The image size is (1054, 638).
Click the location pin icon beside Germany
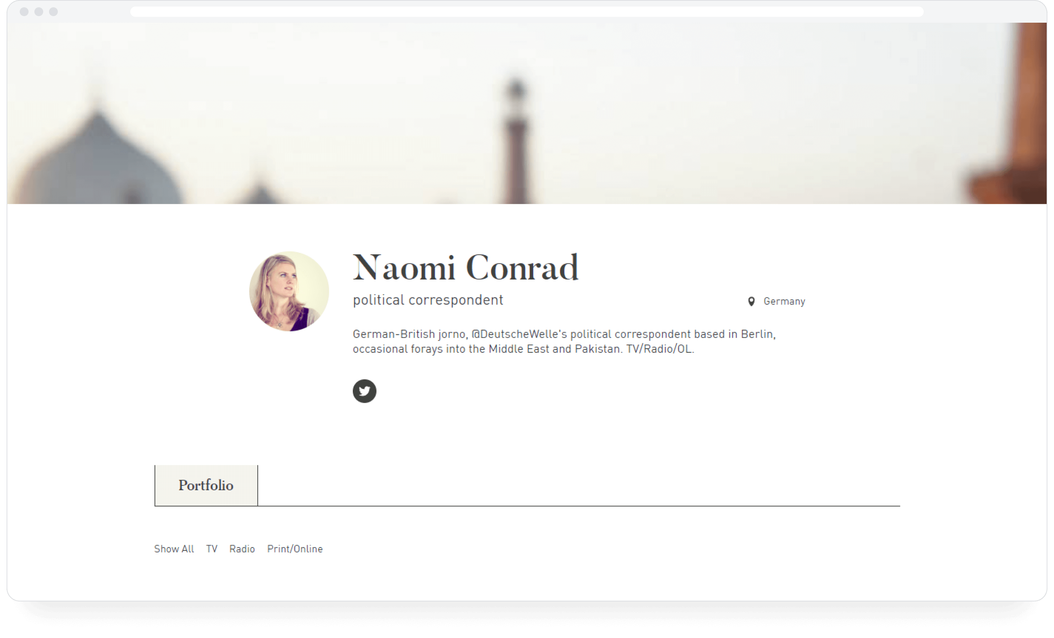click(x=751, y=301)
